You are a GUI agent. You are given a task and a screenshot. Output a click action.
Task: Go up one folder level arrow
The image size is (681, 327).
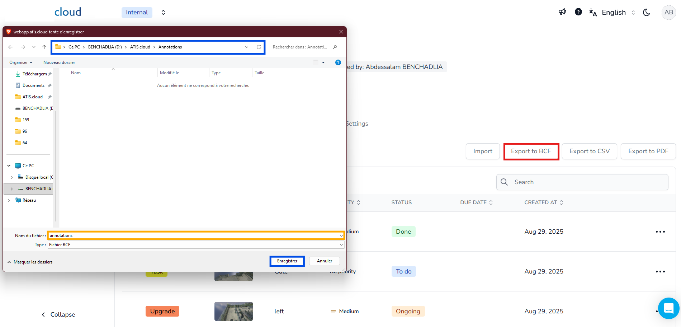click(x=44, y=47)
